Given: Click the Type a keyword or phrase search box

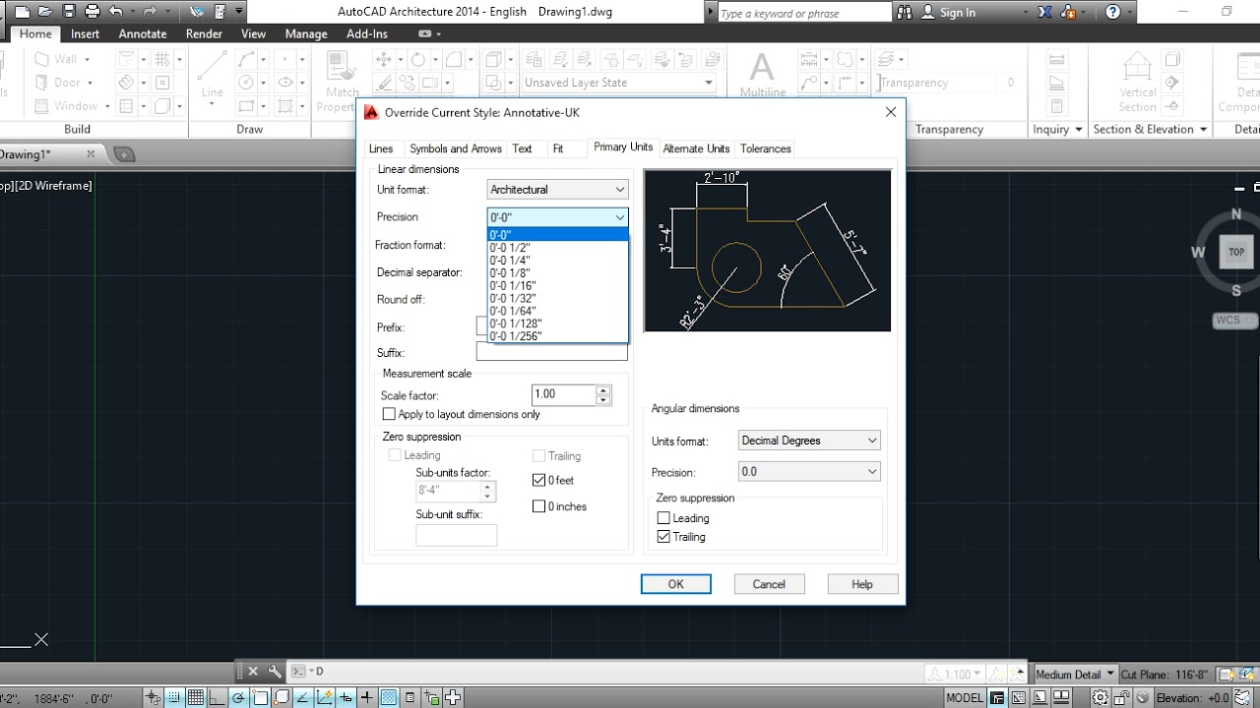Looking at the screenshot, I should click(x=803, y=13).
